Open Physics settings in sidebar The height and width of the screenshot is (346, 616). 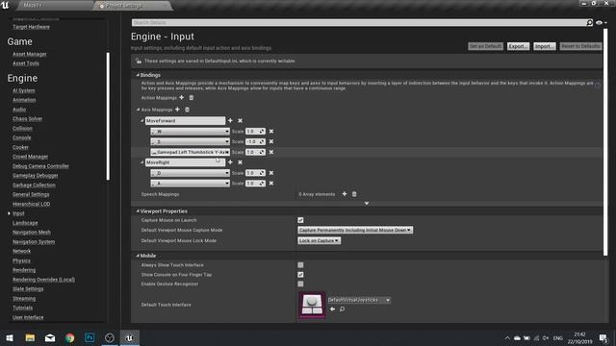[21, 260]
